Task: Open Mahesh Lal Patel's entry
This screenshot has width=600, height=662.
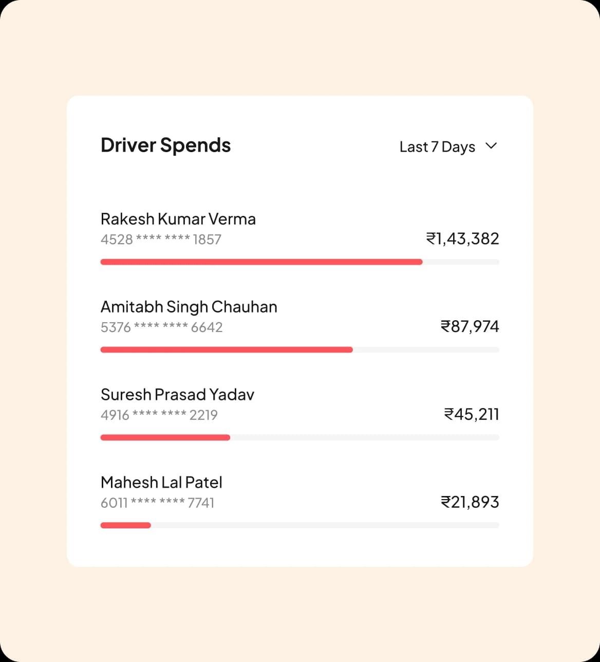Action: tap(161, 483)
